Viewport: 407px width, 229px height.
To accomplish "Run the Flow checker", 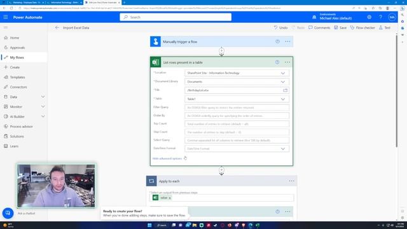I will click(x=362, y=27).
